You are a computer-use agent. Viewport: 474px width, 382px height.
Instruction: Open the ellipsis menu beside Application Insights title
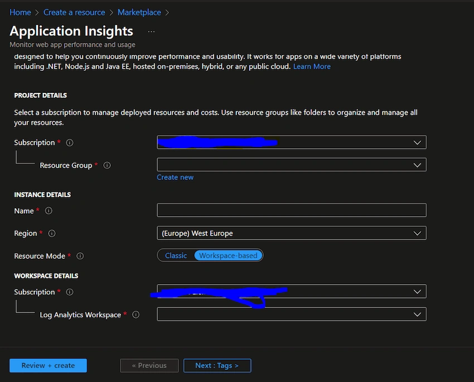pos(151,32)
